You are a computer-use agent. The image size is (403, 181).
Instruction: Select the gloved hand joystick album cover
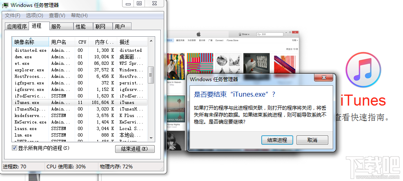coord(256,63)
